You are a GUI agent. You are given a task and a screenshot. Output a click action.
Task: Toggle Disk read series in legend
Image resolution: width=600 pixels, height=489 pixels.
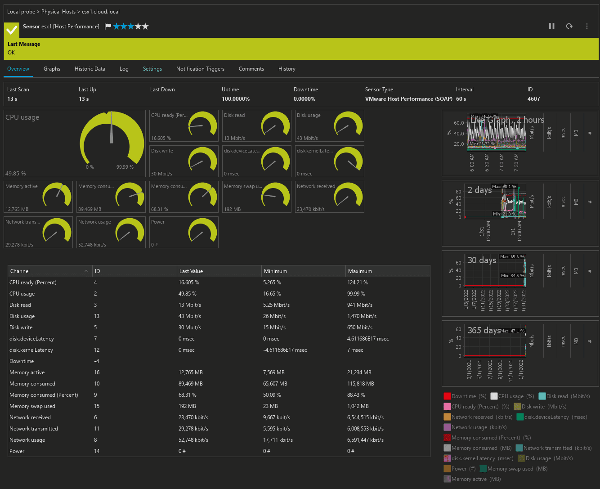tap(542, 396)
